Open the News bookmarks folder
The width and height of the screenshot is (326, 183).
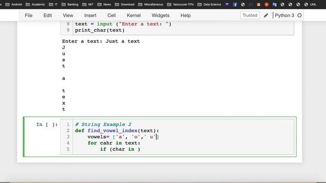[x=104, y=5]
